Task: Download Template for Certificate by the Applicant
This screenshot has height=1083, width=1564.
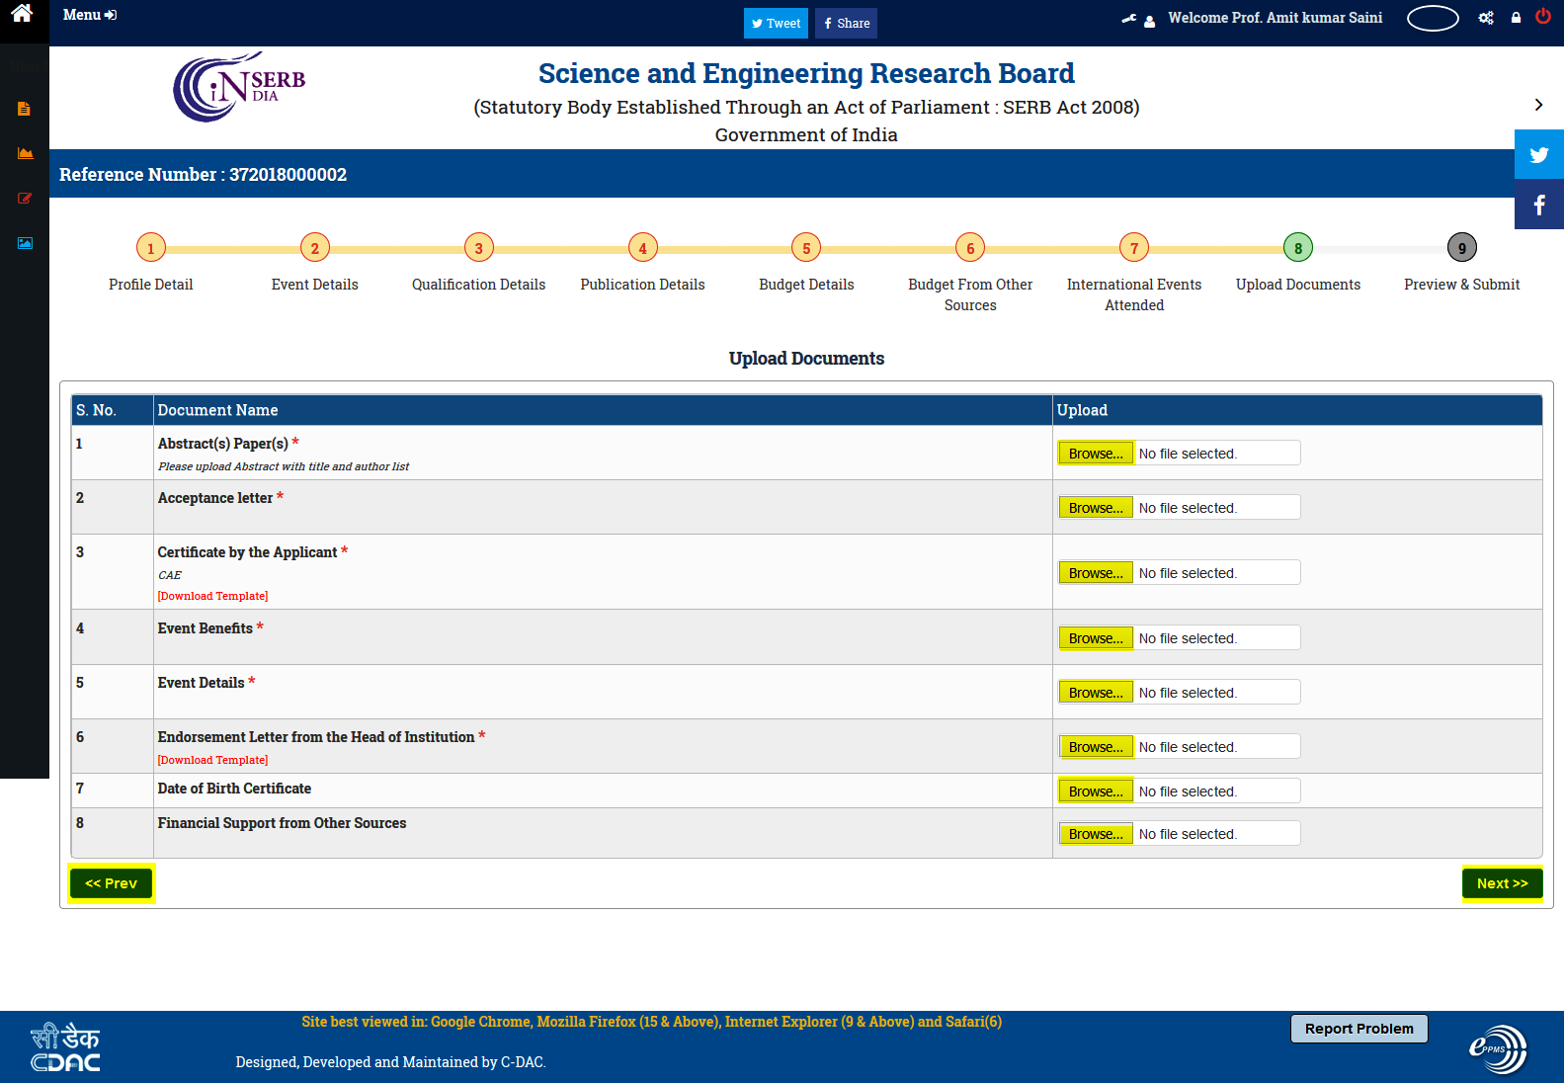Action: (x=212, y=596)
